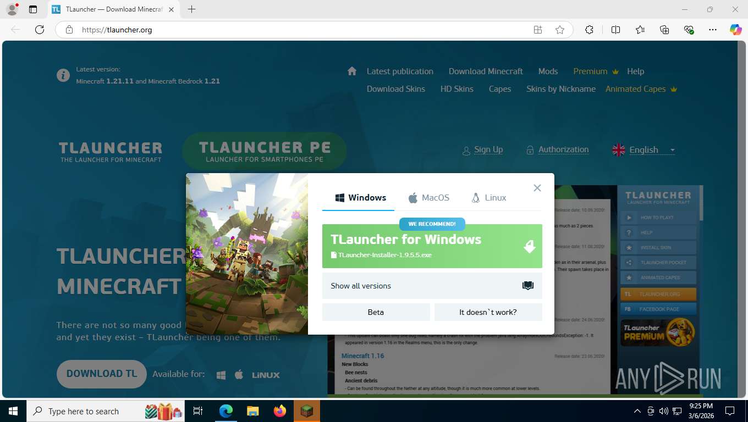Open Latest publication page
The width and height of the screenshot is (748, 422).
pos(400,71)
